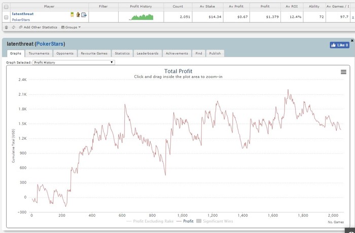355x233 pixels.
Task: Select the Graphs tab
Action: pyautogui.click(x=16, y=53)
